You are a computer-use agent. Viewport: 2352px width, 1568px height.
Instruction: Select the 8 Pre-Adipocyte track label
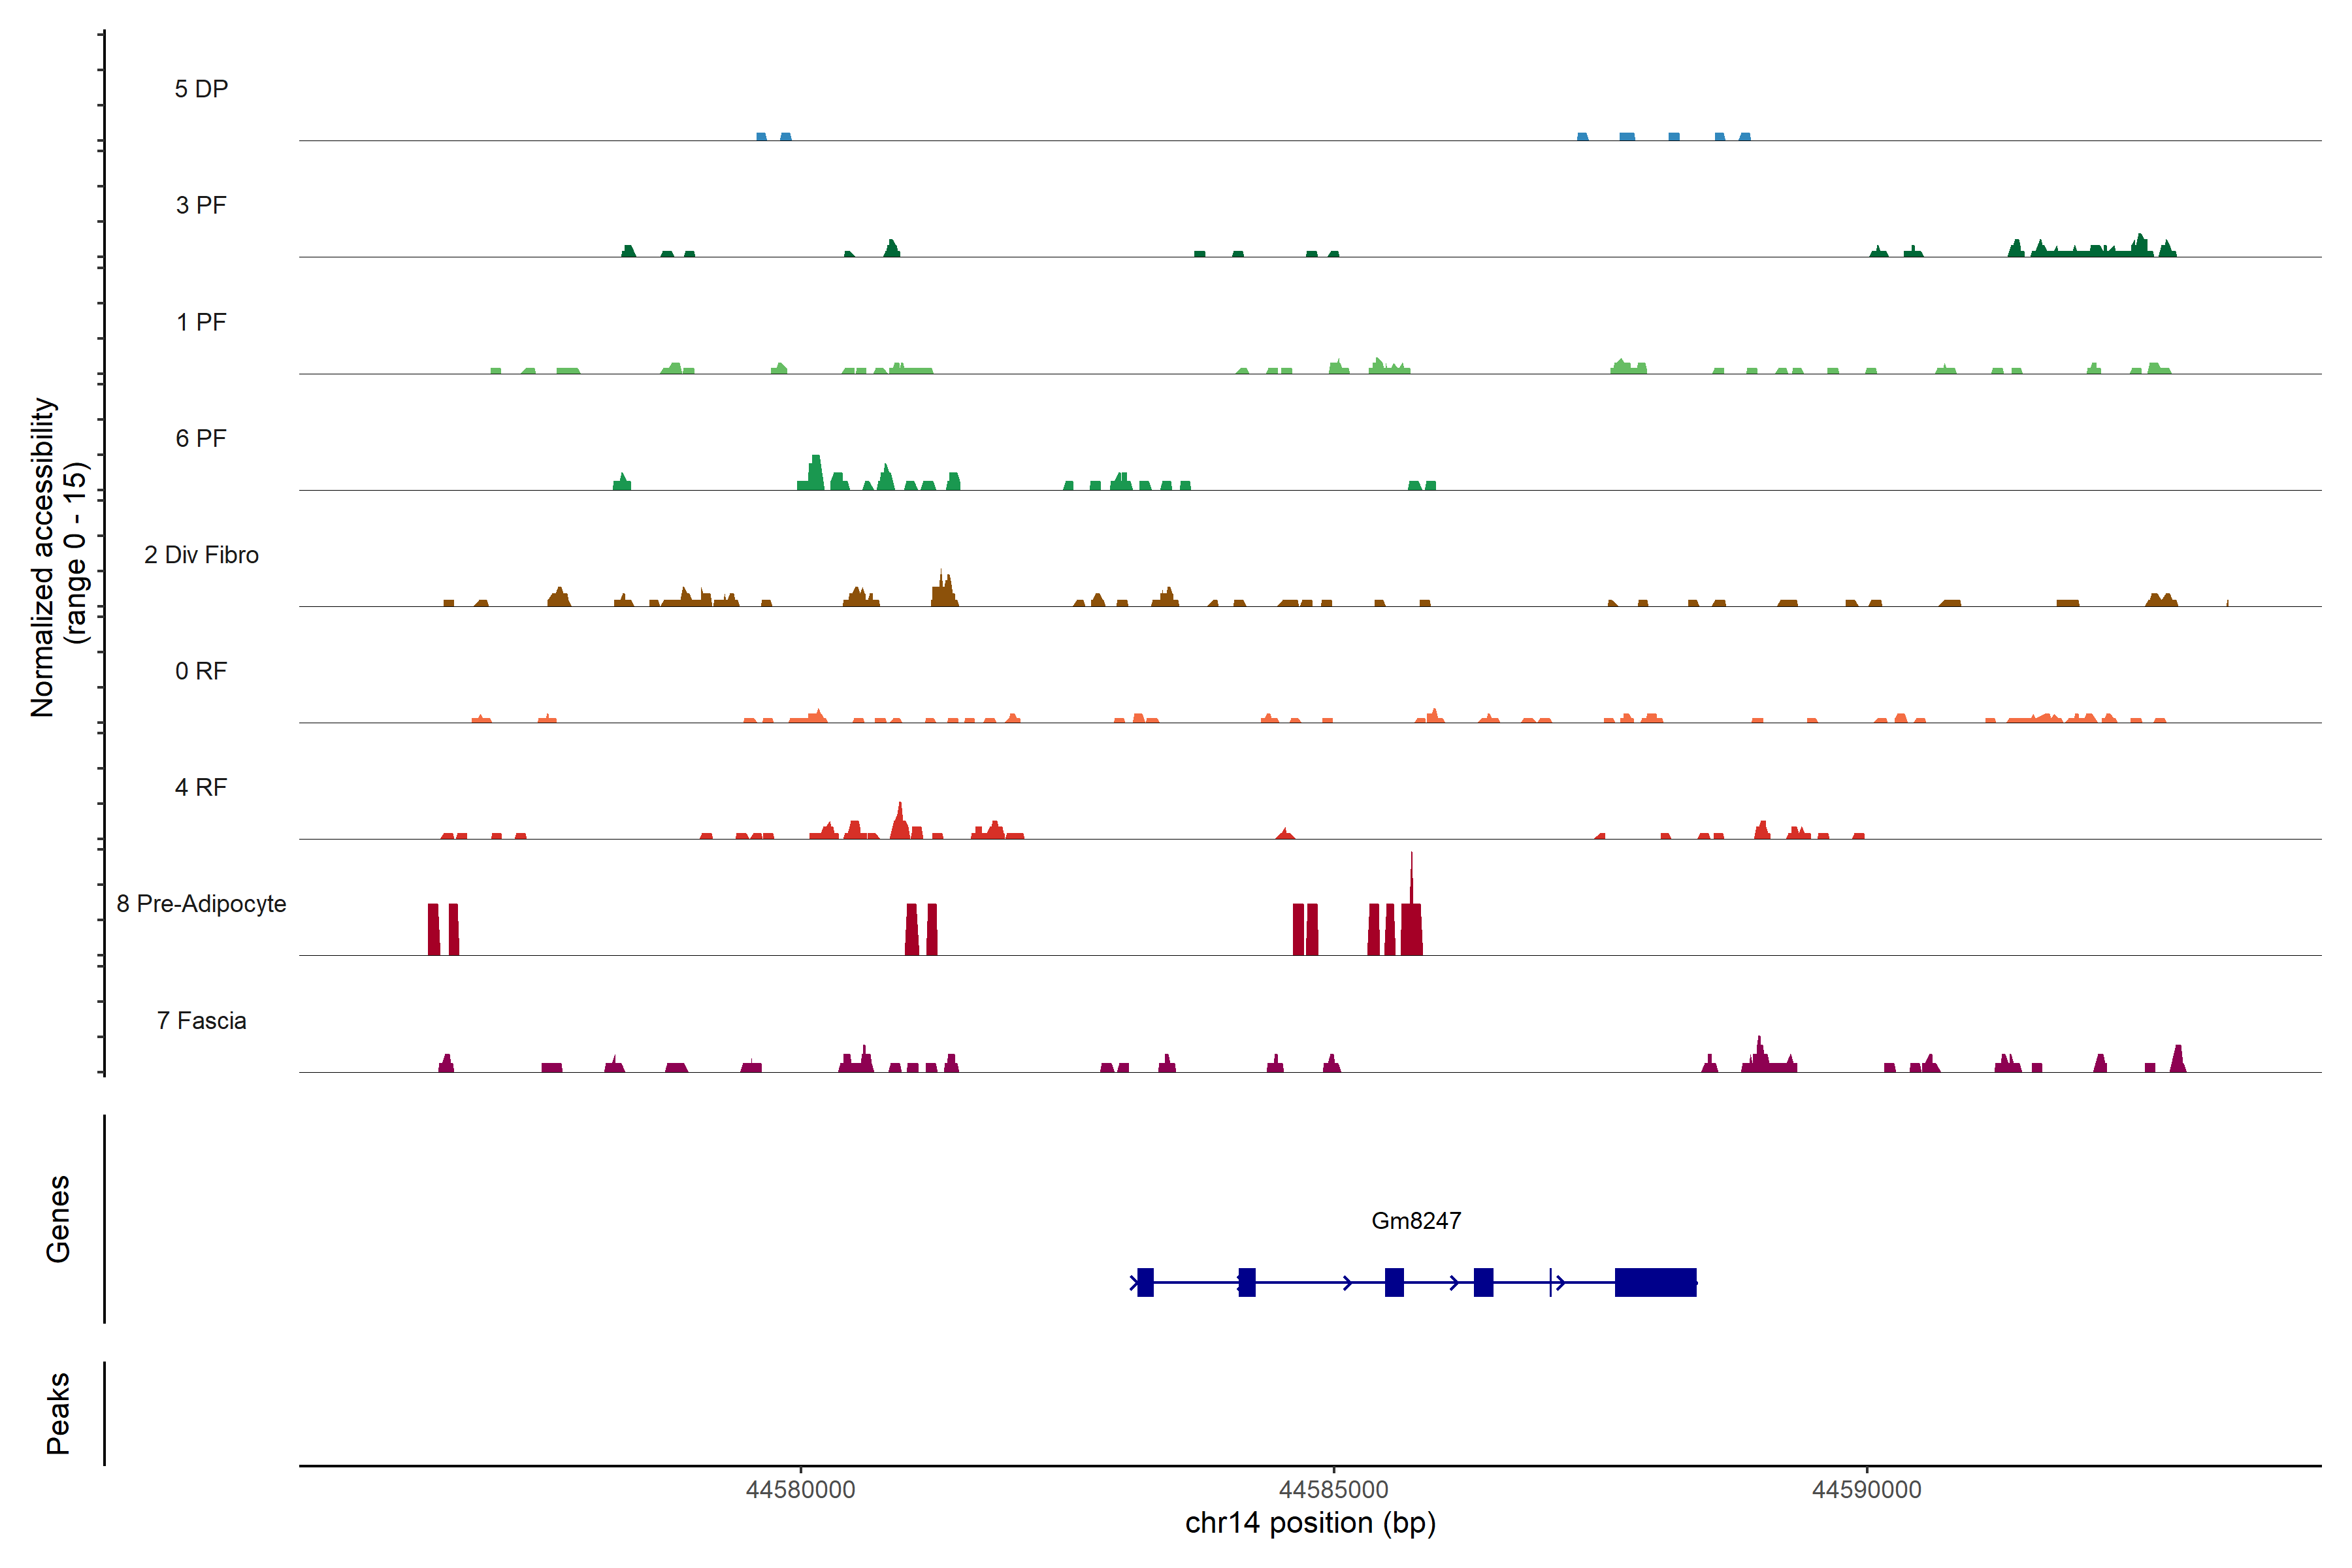tap(201, 904)
